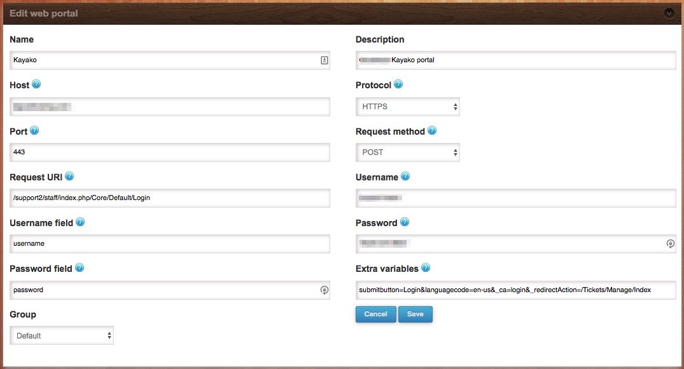Click the Username field help icon
Viewport: 684px width, 369px height.
(80, 222)
